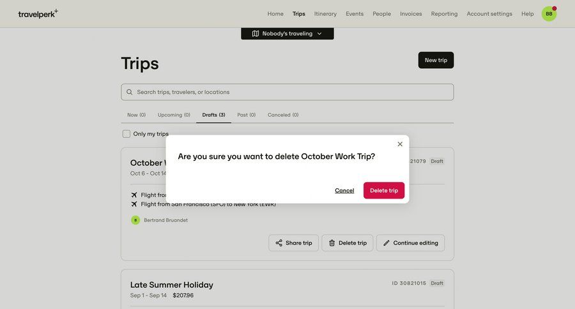Click the share icon on Share trip

point(279,243)
